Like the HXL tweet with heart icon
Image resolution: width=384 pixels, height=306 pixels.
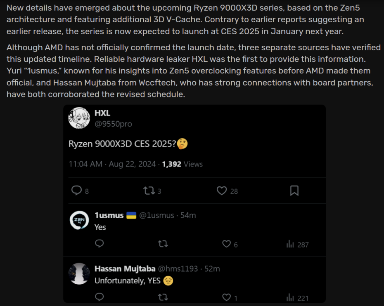pyautogui.click(x=222, y=191)
